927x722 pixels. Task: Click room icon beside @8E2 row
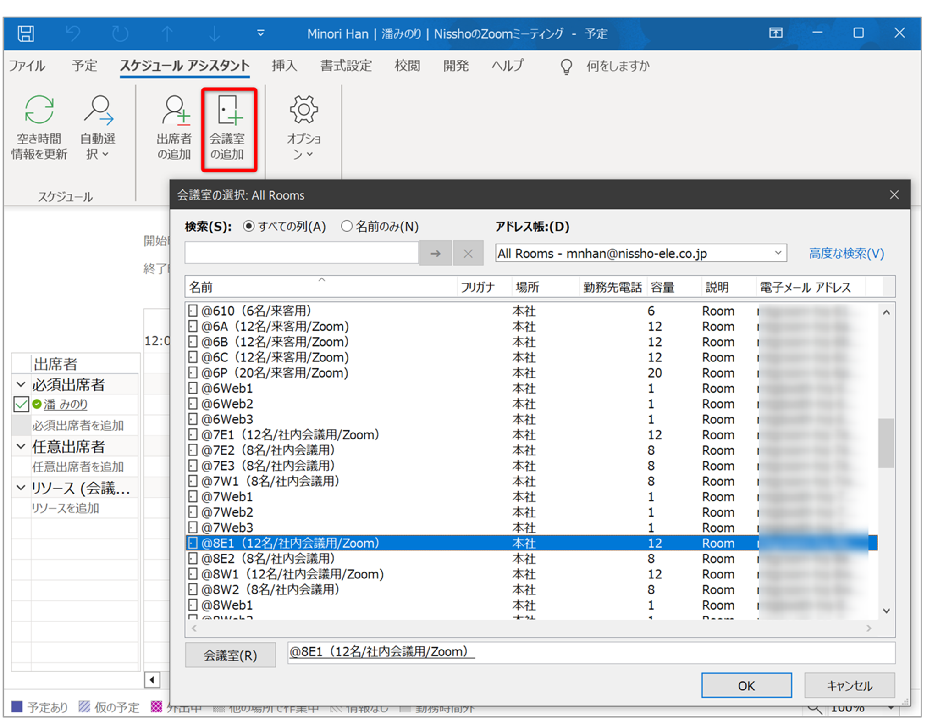[x=193, y=558]
